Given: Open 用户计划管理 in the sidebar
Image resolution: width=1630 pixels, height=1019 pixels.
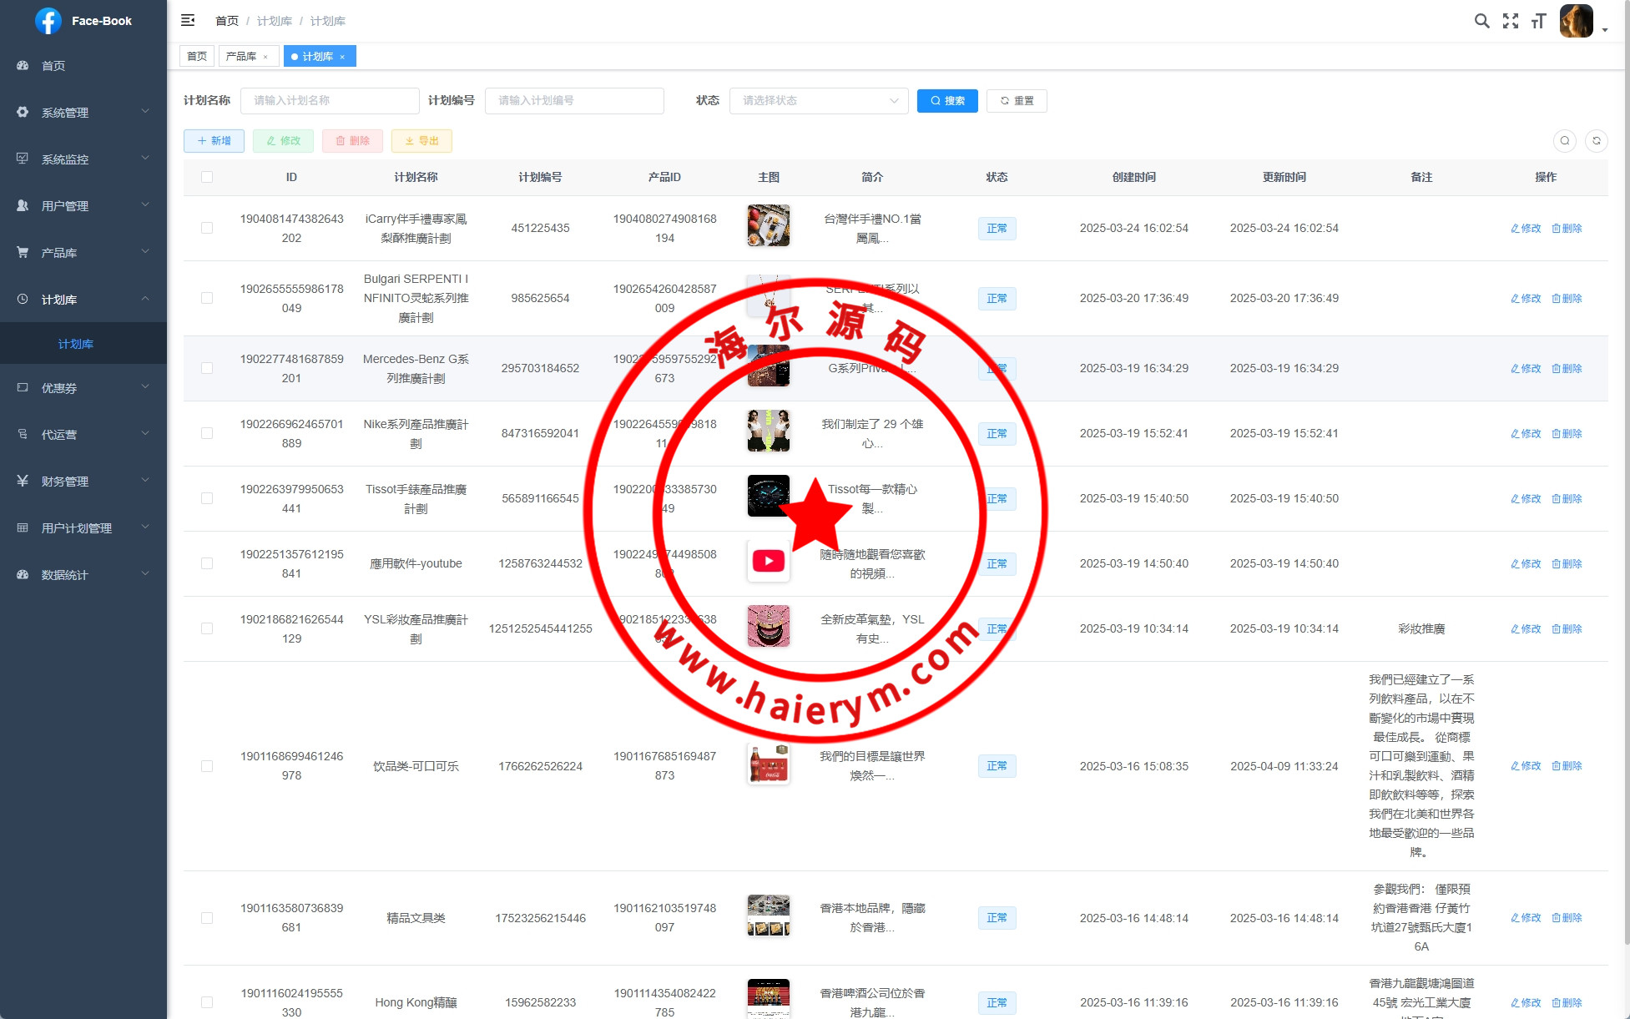Looking at the screenshot, I should [83, 527].
